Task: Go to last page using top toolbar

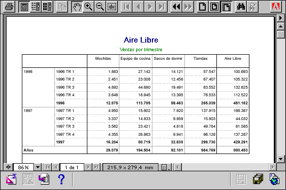Action: tap(162, 7)
